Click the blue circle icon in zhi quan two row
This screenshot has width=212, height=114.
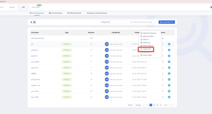coord(169,79)
